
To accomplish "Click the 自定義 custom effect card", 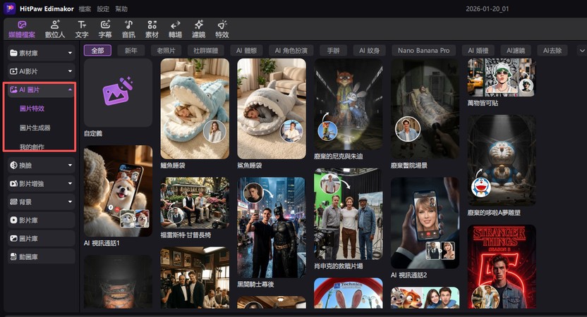I will (x=118, y=93).
